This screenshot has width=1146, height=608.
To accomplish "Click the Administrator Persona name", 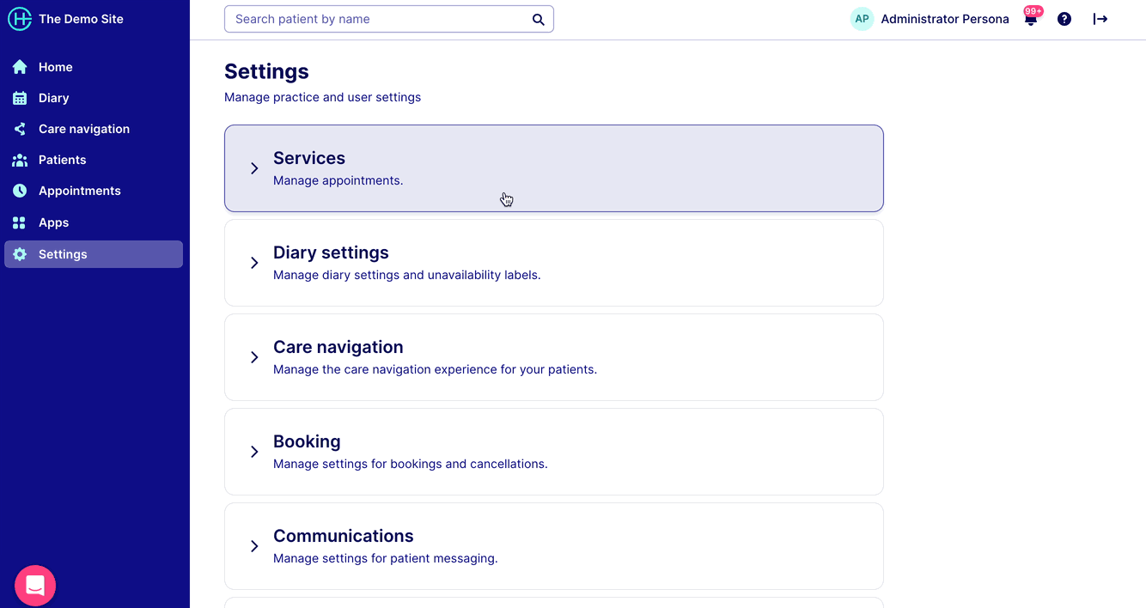I will coord(945,19).
